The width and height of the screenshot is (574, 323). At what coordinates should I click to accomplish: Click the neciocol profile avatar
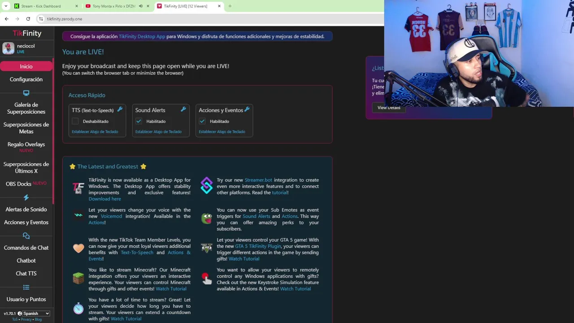click(9, 48)
